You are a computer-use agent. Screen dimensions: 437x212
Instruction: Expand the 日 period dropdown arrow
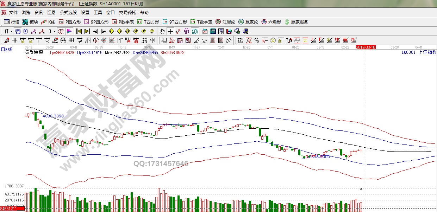coord(11,31)
